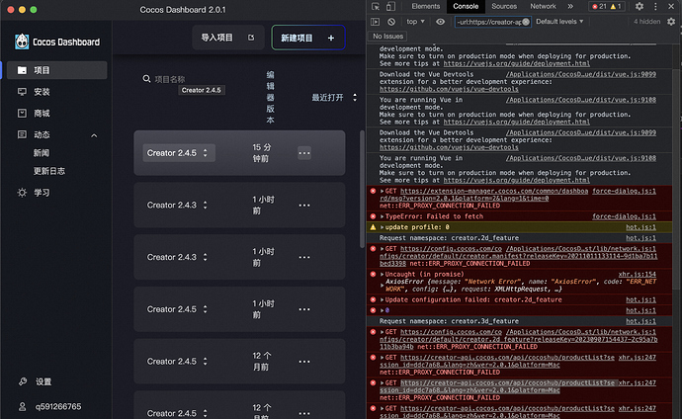Open the 更新日志 (Changelog) sub-item
This screenshot has width=682, height=419.
49,171
